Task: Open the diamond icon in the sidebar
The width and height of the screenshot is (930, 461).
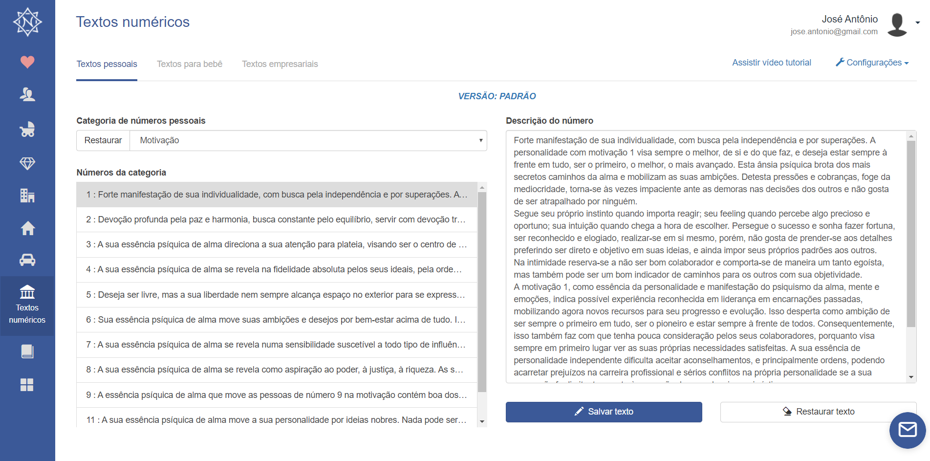Action: click(27, 163)
